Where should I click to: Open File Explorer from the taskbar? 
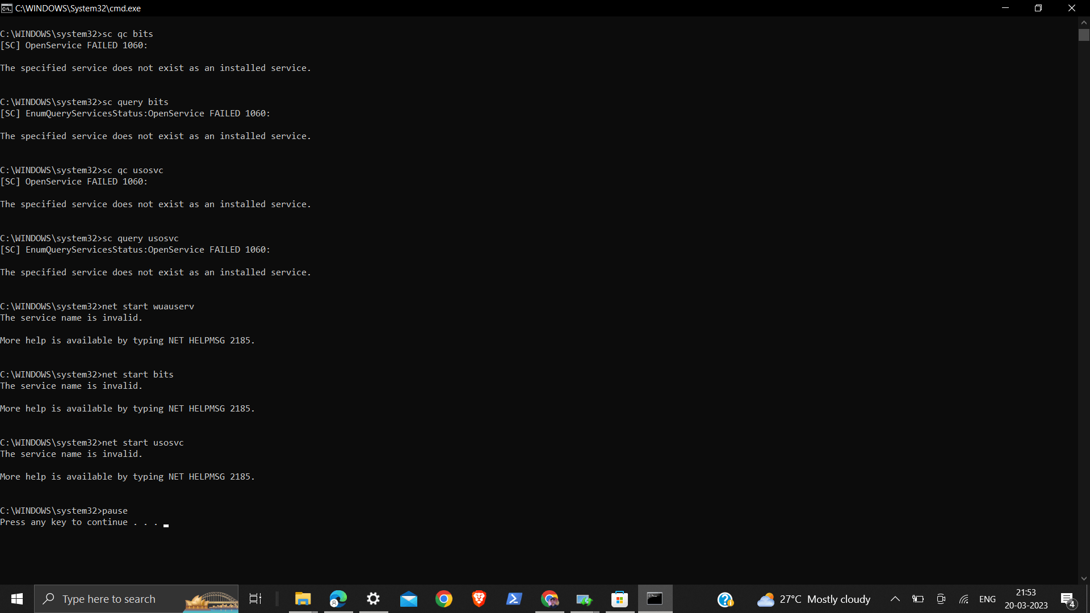click(x=303, y=599)
